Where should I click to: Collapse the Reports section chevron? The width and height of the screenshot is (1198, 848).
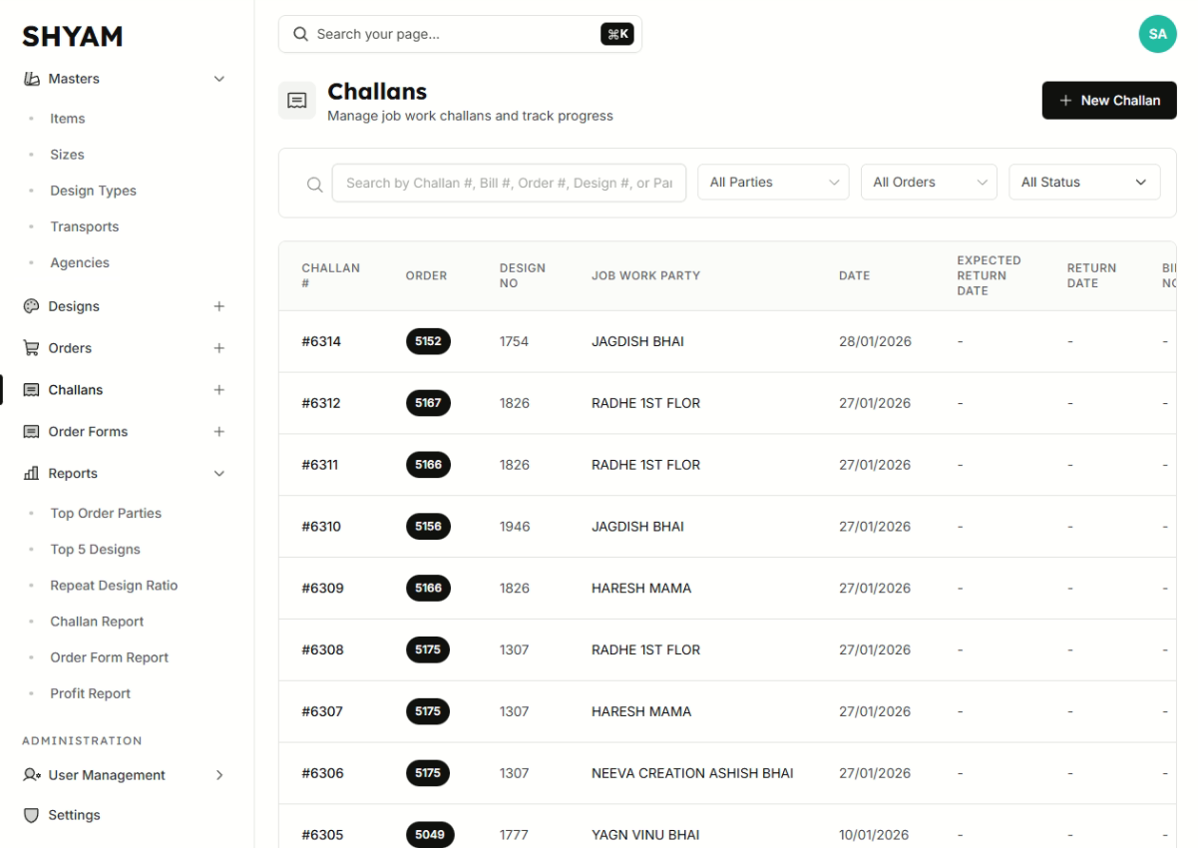click(x=219, y=474)
